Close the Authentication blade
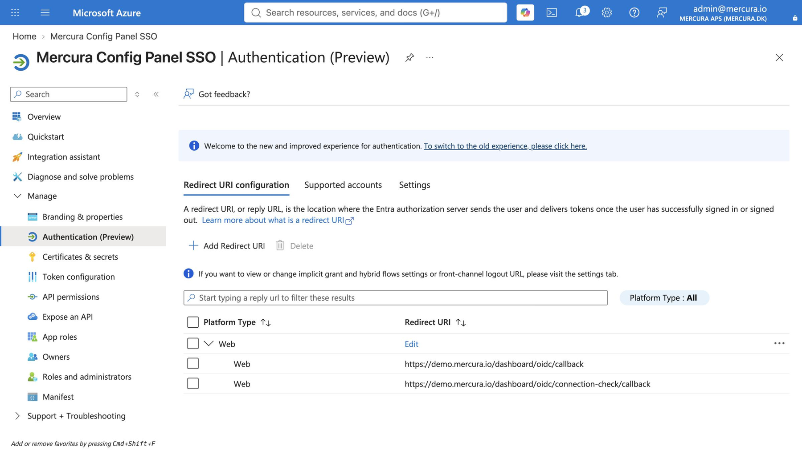Image resolution: width=802 pixels, height=450 pixels. [x=779, y=57]
